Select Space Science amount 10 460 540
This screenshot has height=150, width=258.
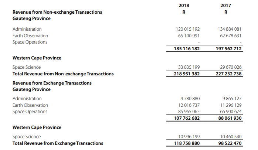[231, 136]
